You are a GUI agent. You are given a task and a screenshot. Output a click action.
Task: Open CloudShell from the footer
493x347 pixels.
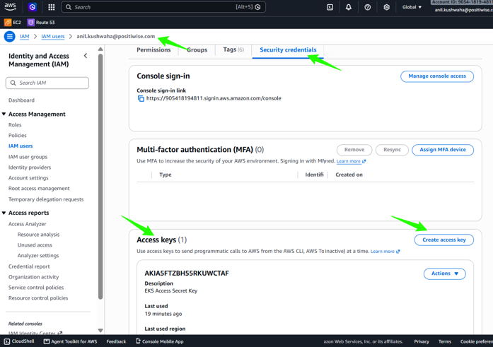19,341
